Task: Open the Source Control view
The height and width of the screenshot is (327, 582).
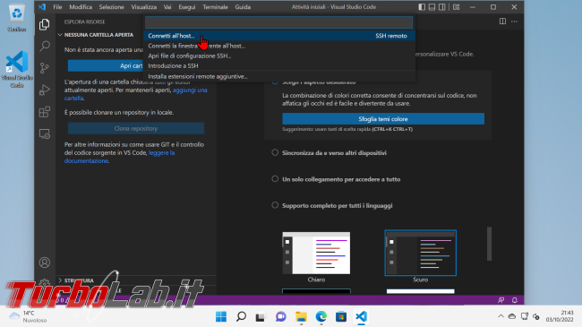Action: click(x=45, y=68)
